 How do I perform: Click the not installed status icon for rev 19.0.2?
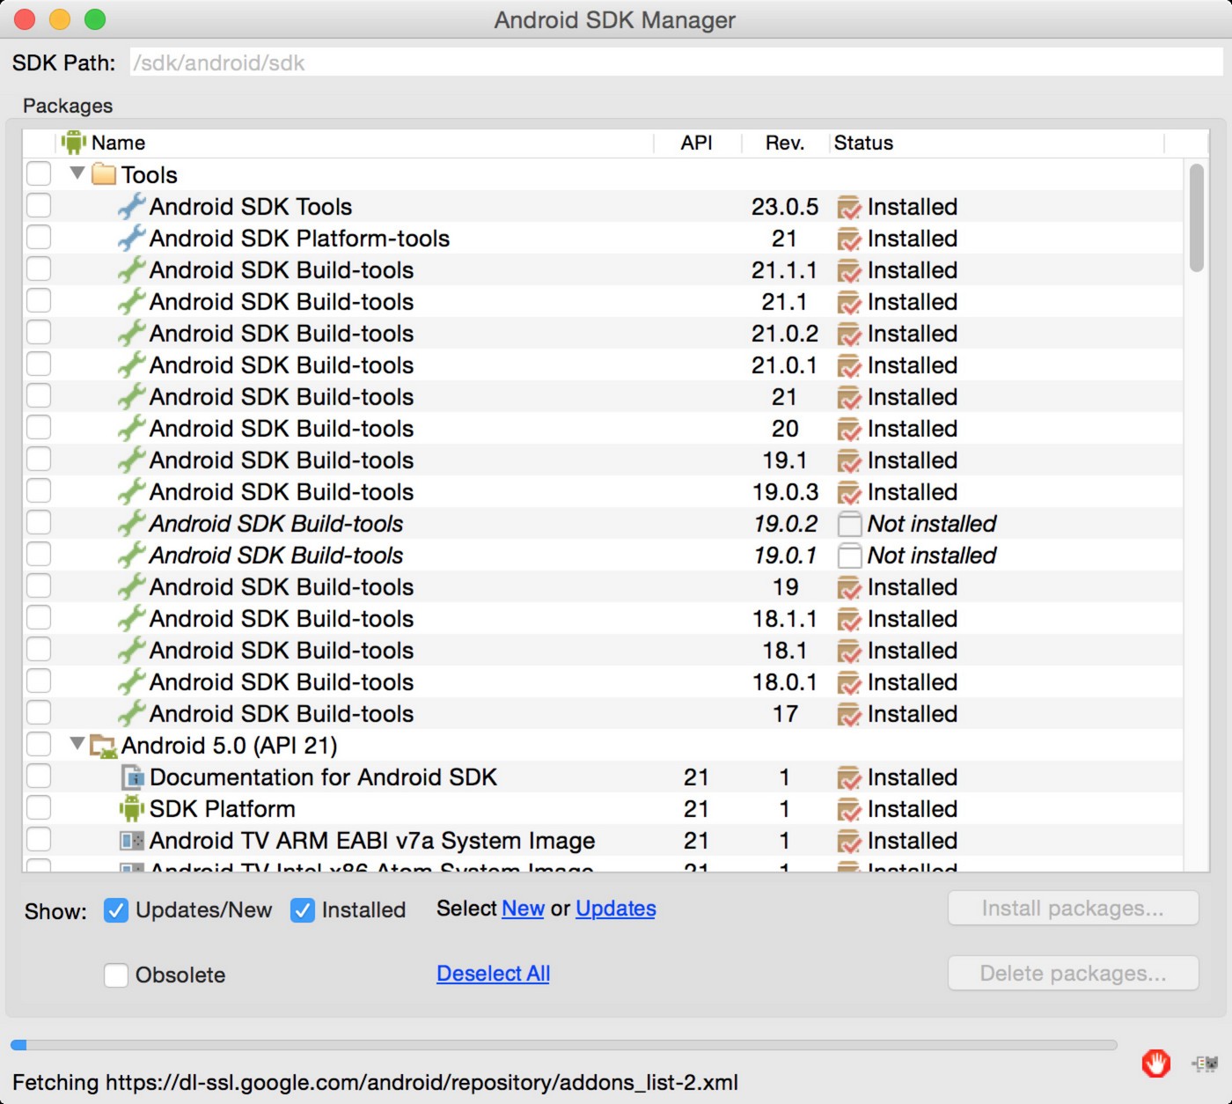849,525
